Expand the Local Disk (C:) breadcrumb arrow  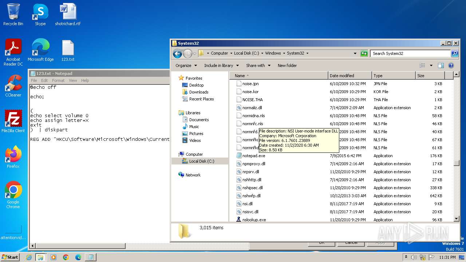point(262,53)
